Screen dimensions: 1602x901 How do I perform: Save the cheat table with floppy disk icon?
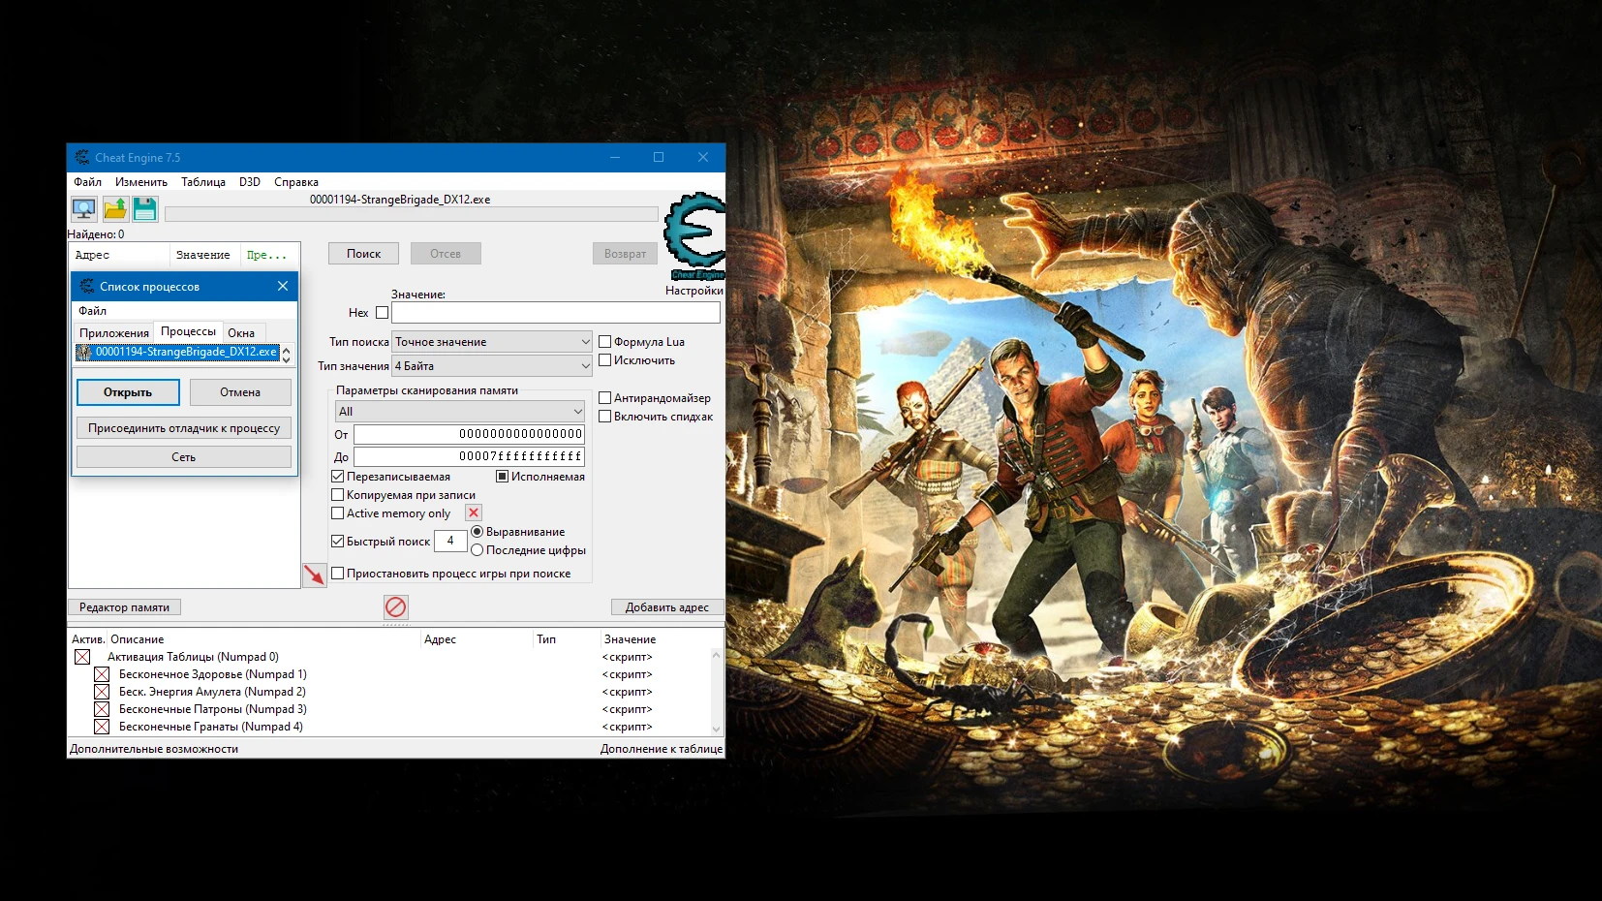point(144,208)
